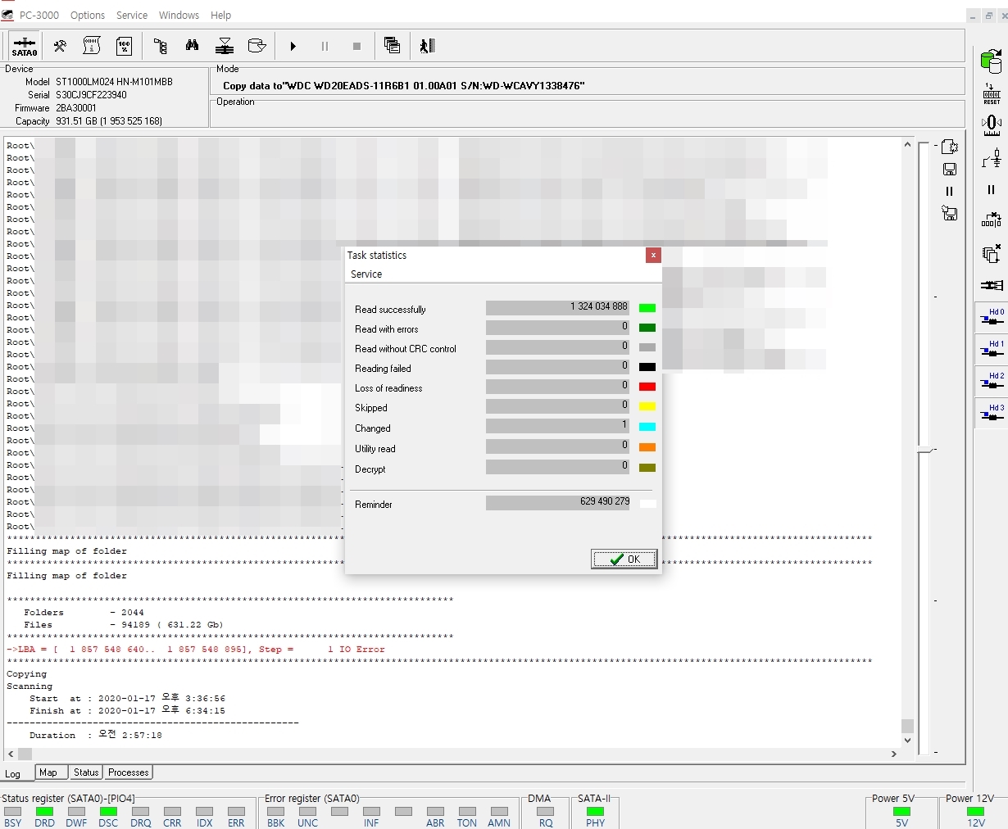Pause the running task
1008x829 pixels.
pos(325,47)
